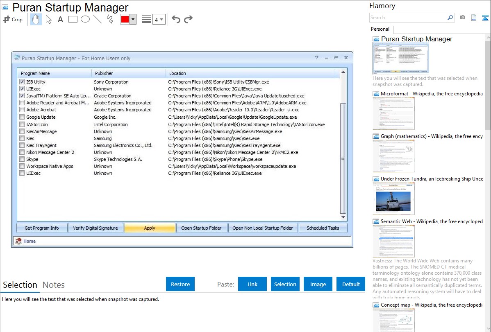Select the straight line tool
This screenshot has width=491, height=332.
[x=98, y=19]
